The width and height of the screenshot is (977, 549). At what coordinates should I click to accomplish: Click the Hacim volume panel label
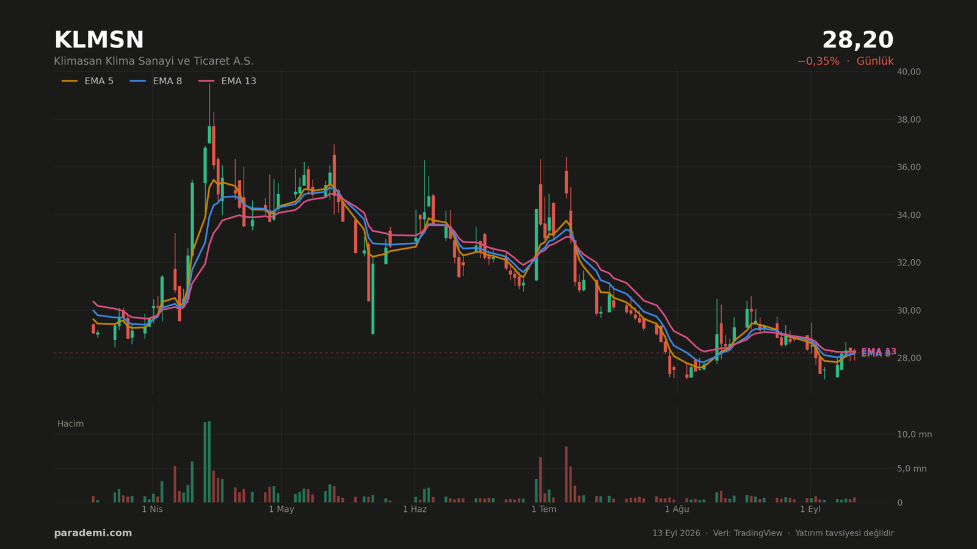[x=71, y=424]
